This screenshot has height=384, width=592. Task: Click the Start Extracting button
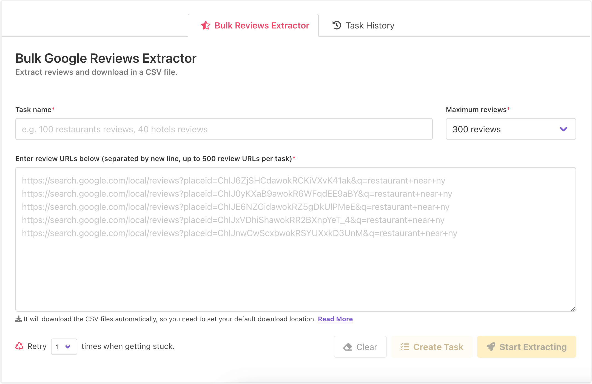tap(526, 347)
